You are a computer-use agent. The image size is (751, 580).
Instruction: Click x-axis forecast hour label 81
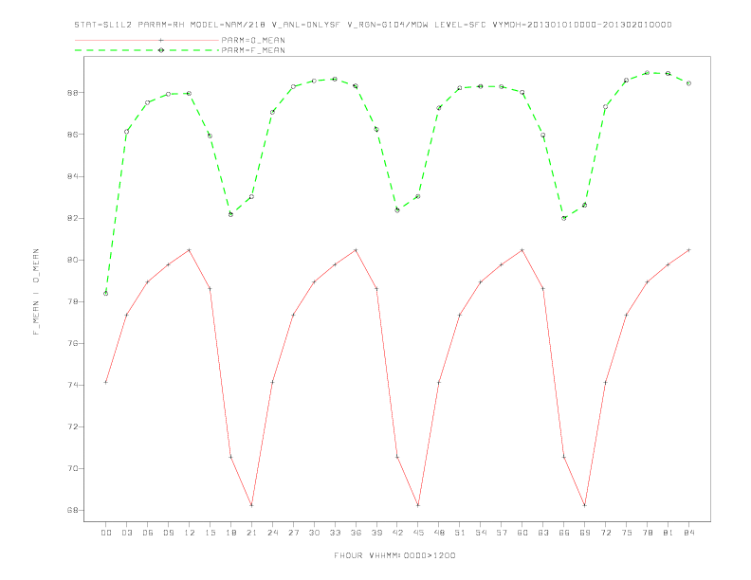coord(669,533)
